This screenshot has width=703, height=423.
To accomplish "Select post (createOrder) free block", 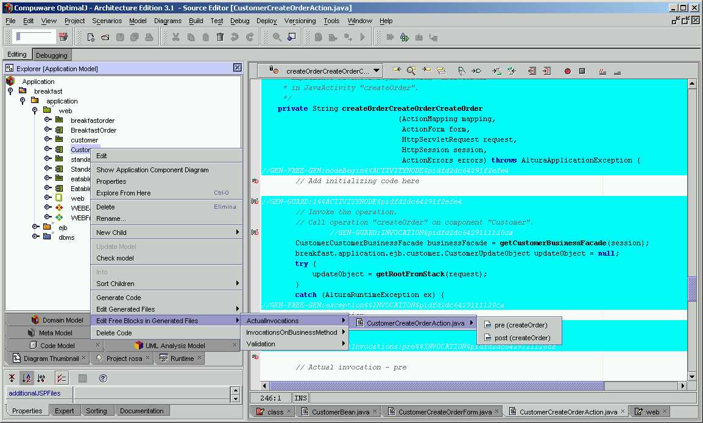I will (519, 337).
